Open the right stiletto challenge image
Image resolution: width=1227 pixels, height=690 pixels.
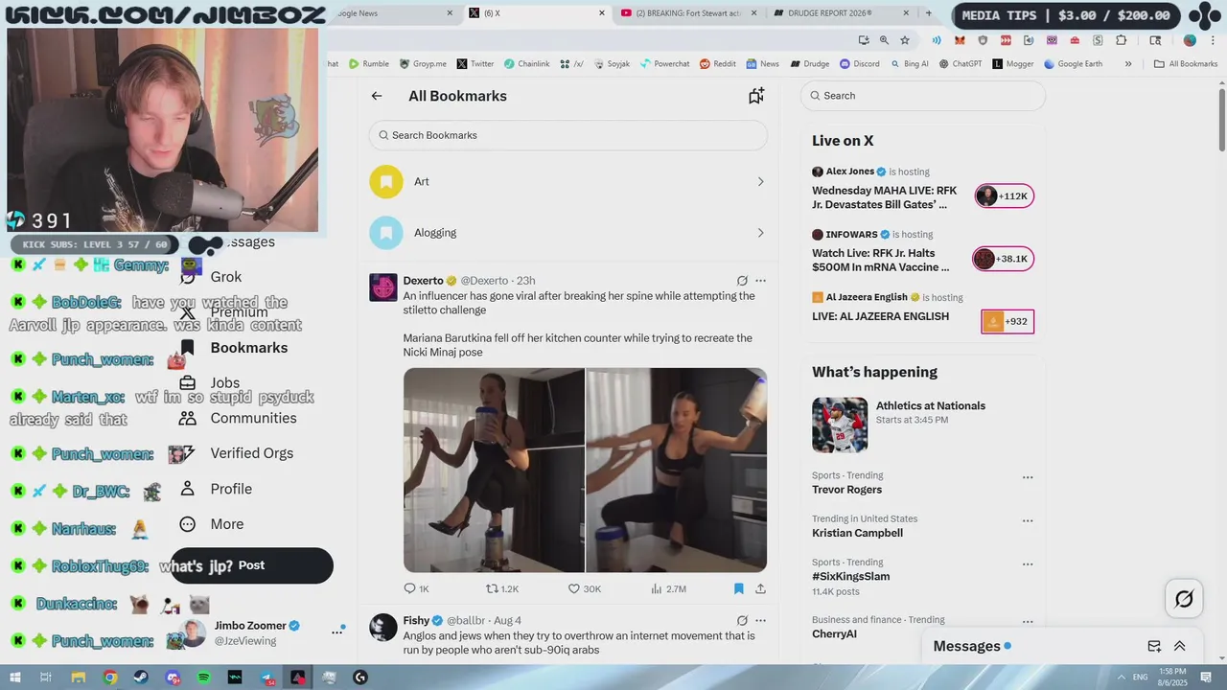pos(677,471)
